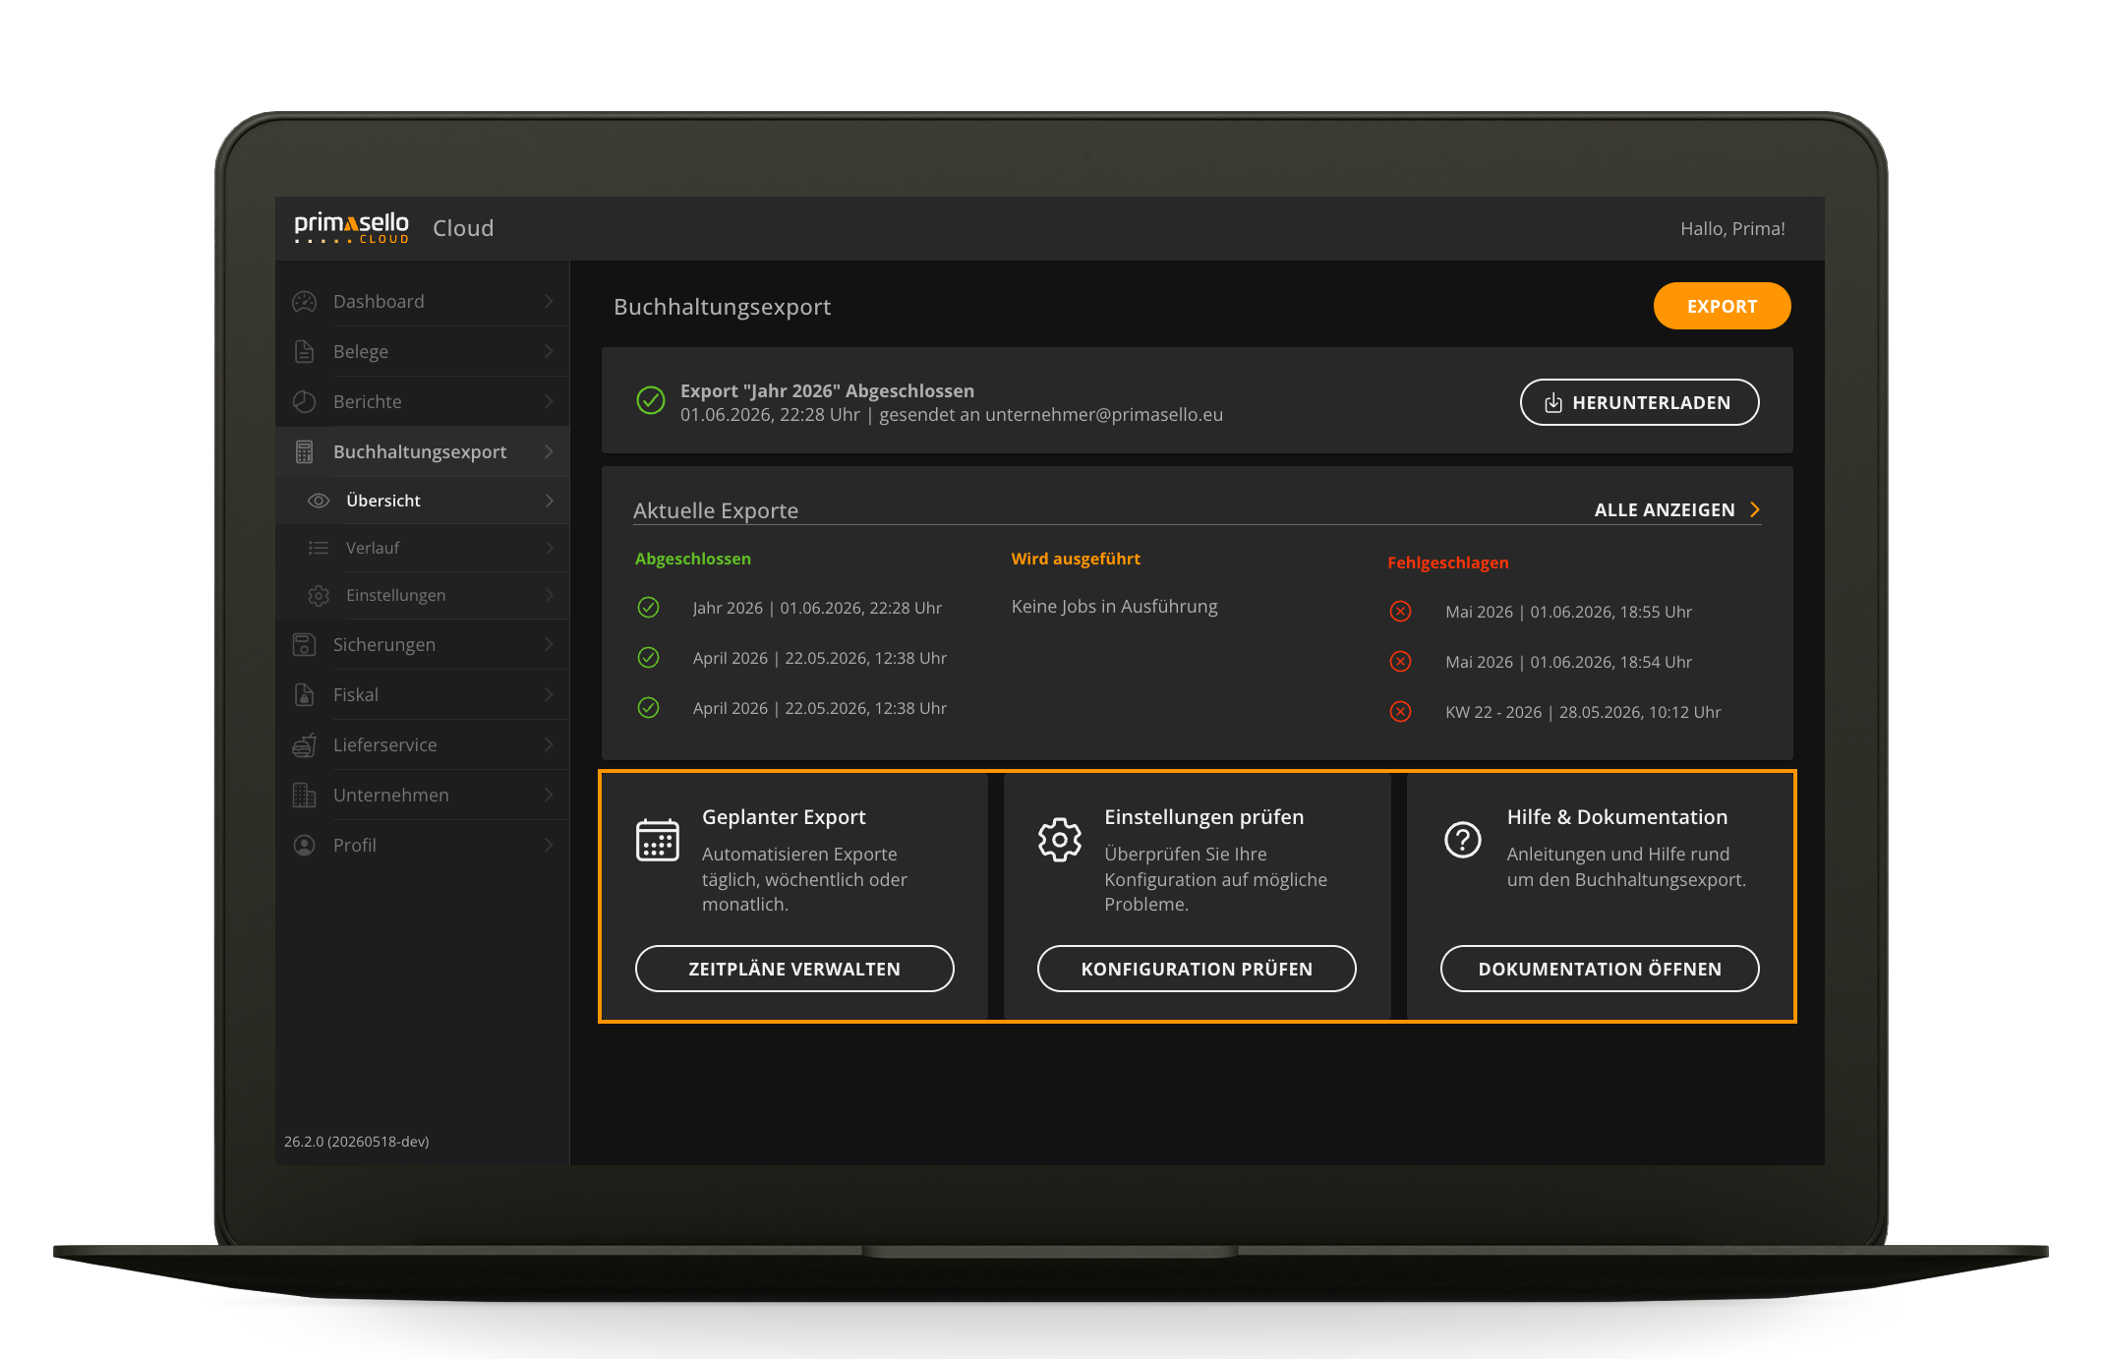Expand the Sicherungen chevron
Viewport: 2107px width, 1359px height.
(x=549, y=645)
